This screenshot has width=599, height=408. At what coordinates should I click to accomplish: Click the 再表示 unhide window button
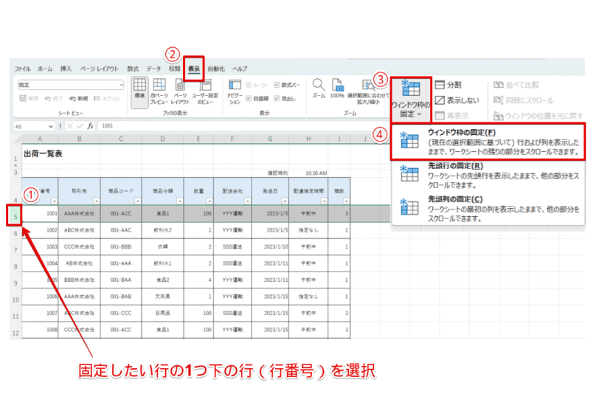tap(452, 115)
